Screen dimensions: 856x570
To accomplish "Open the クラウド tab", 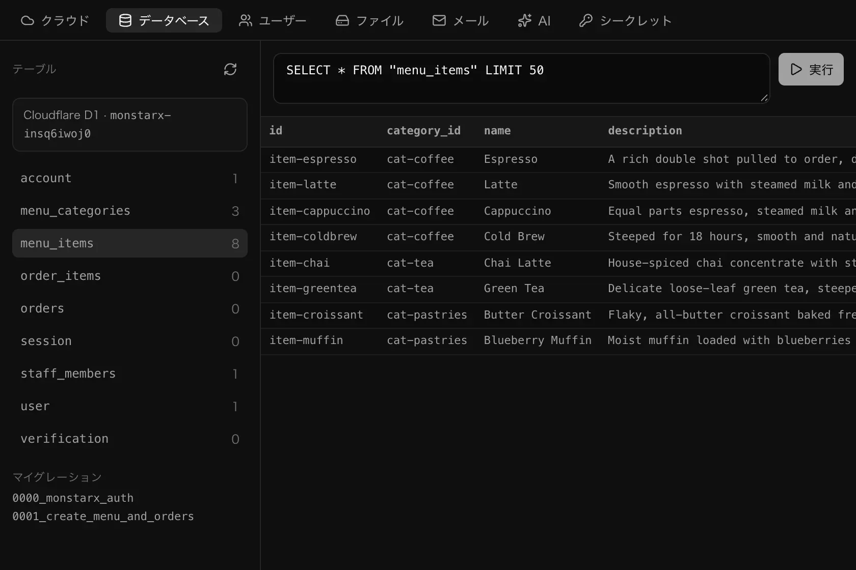I will [x=55, y=20].
